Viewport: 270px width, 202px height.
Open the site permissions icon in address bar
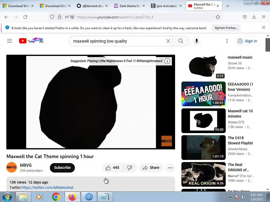click(67, 17)
